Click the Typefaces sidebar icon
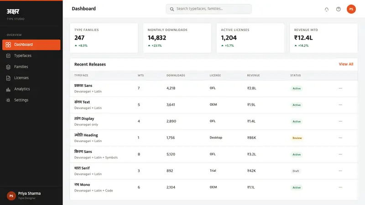 coord(8,56)
